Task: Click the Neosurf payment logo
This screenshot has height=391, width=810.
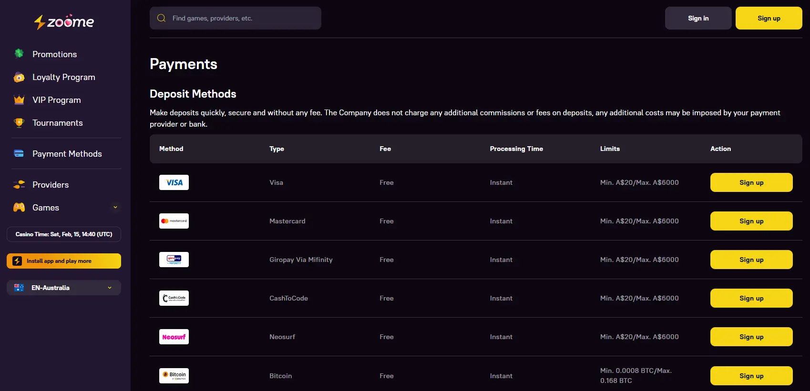Action: [x=174, y=337]
